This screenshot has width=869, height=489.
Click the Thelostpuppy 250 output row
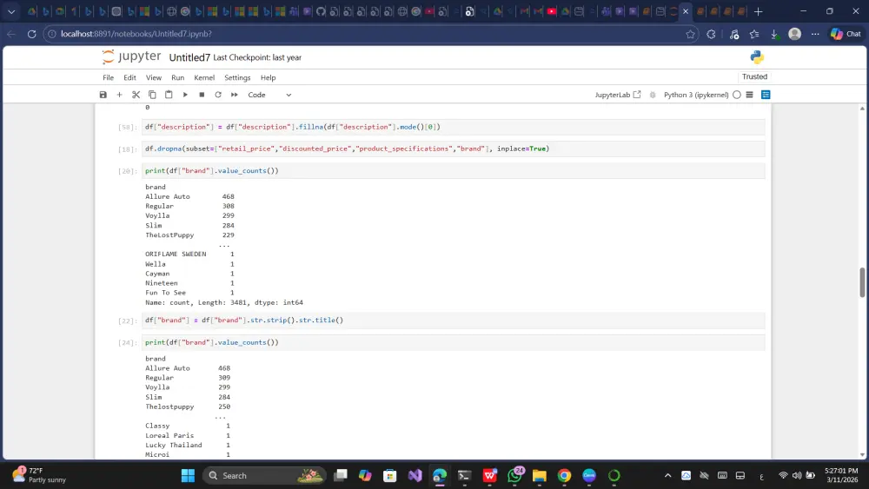pos(188,406)
